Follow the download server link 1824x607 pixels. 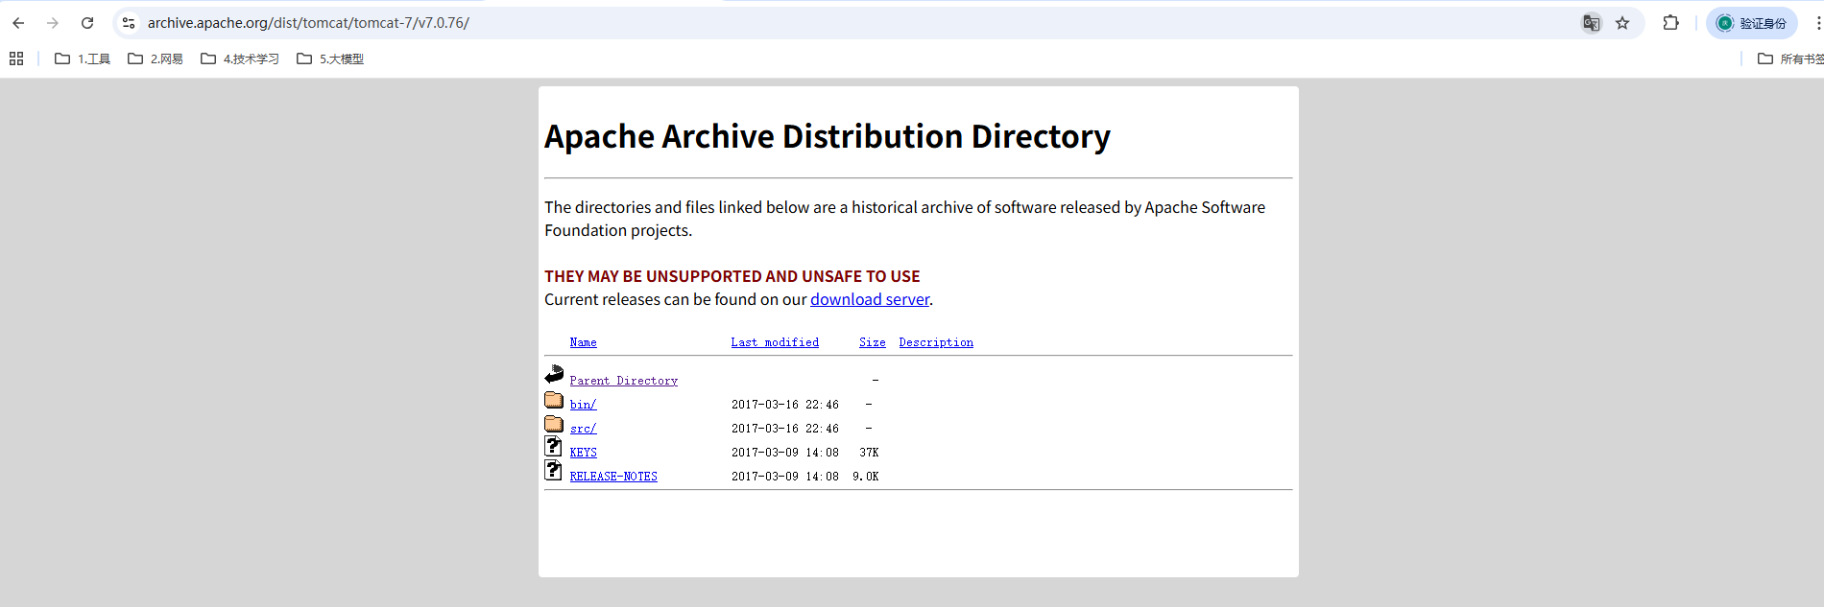[870, 299]
